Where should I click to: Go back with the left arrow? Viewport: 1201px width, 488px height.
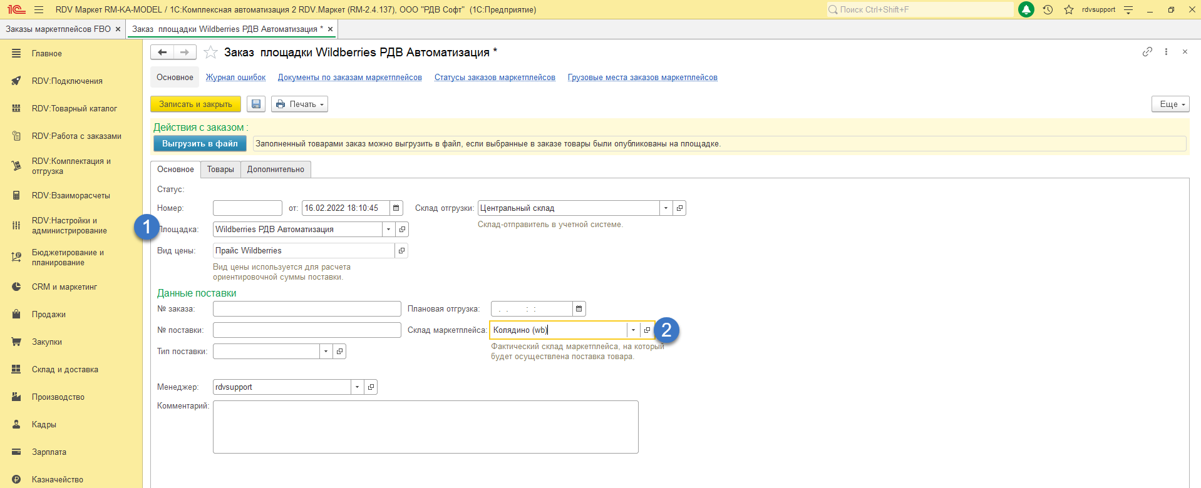(x=162, y=53)
